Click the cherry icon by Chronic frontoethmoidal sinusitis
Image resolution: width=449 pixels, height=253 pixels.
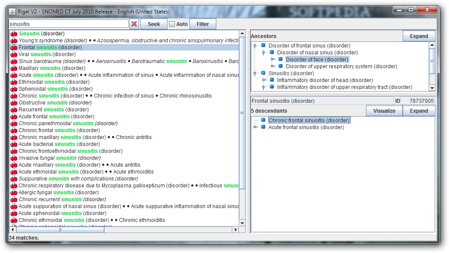(14, 151)
